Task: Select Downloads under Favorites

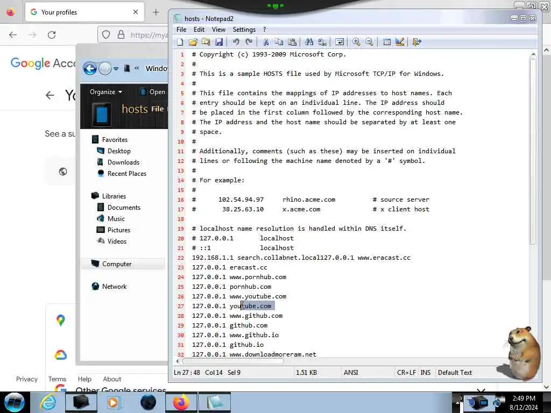Action: [118, 162]
